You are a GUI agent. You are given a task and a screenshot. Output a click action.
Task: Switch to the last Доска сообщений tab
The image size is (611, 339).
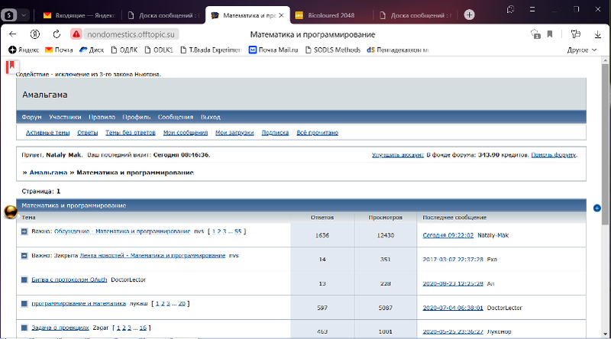(416, 15)
